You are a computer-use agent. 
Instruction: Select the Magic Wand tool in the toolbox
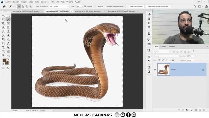coord(8,20)
